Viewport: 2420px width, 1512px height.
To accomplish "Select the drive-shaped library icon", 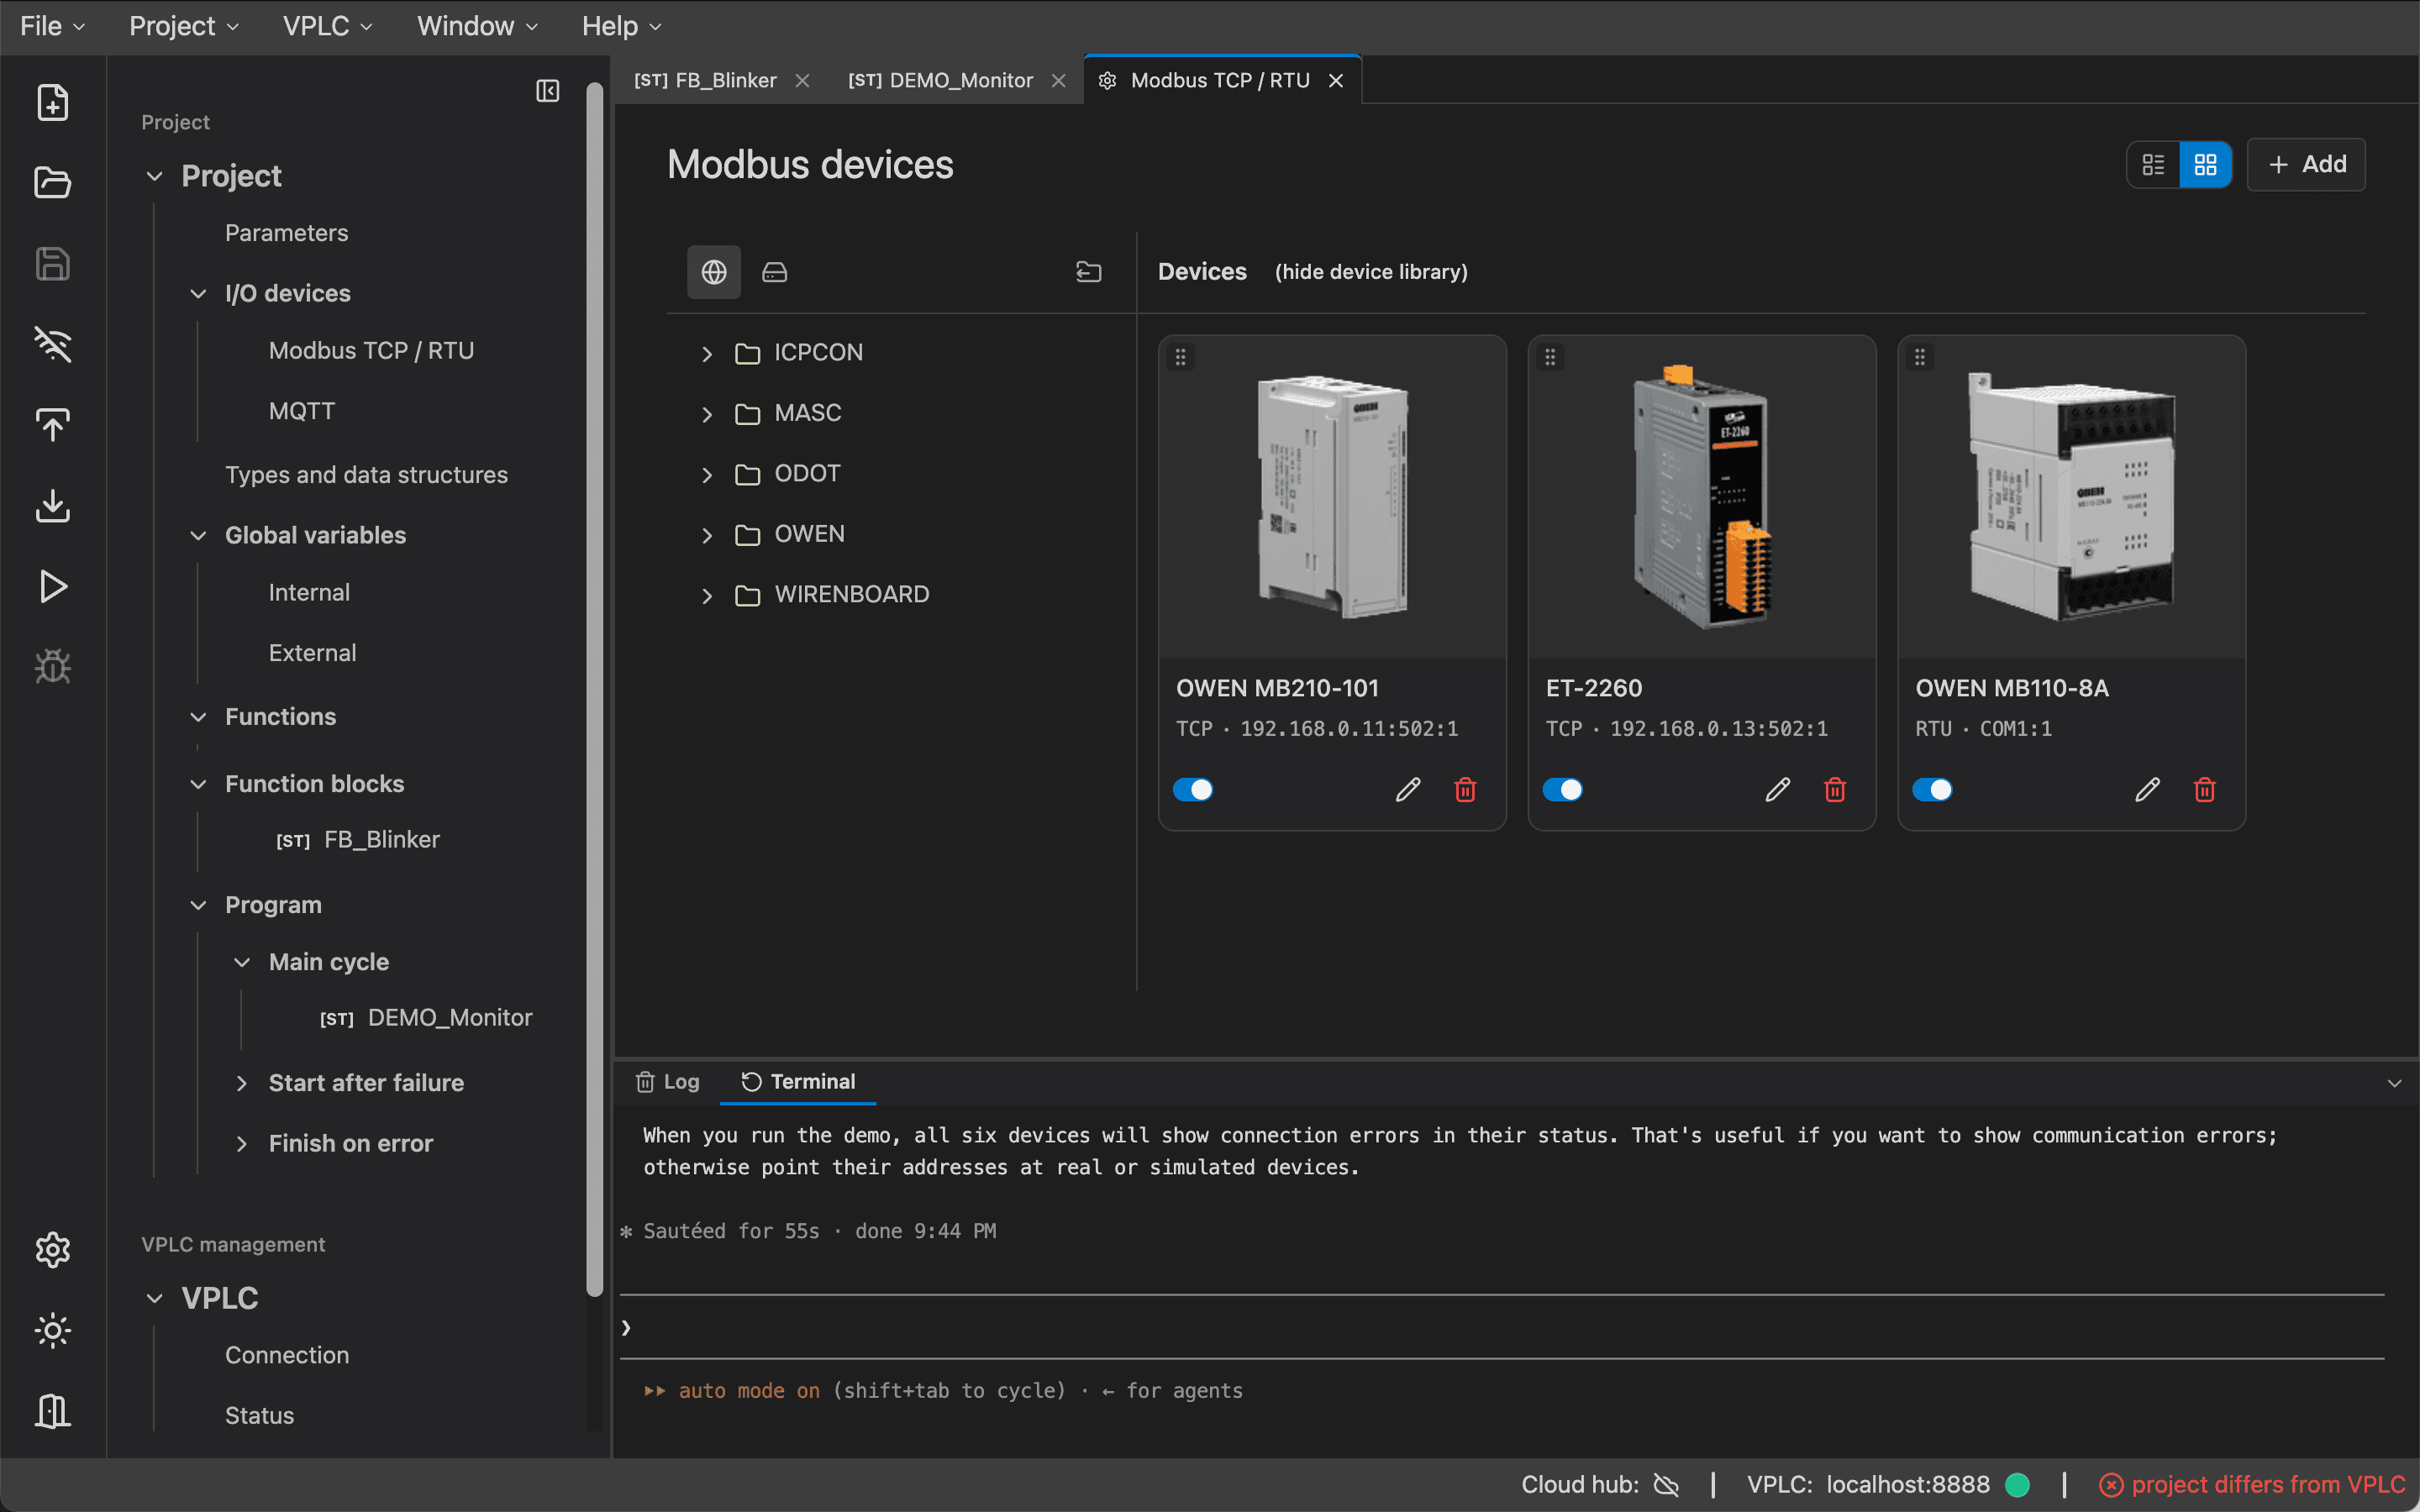I will click(x=775, y=272).
